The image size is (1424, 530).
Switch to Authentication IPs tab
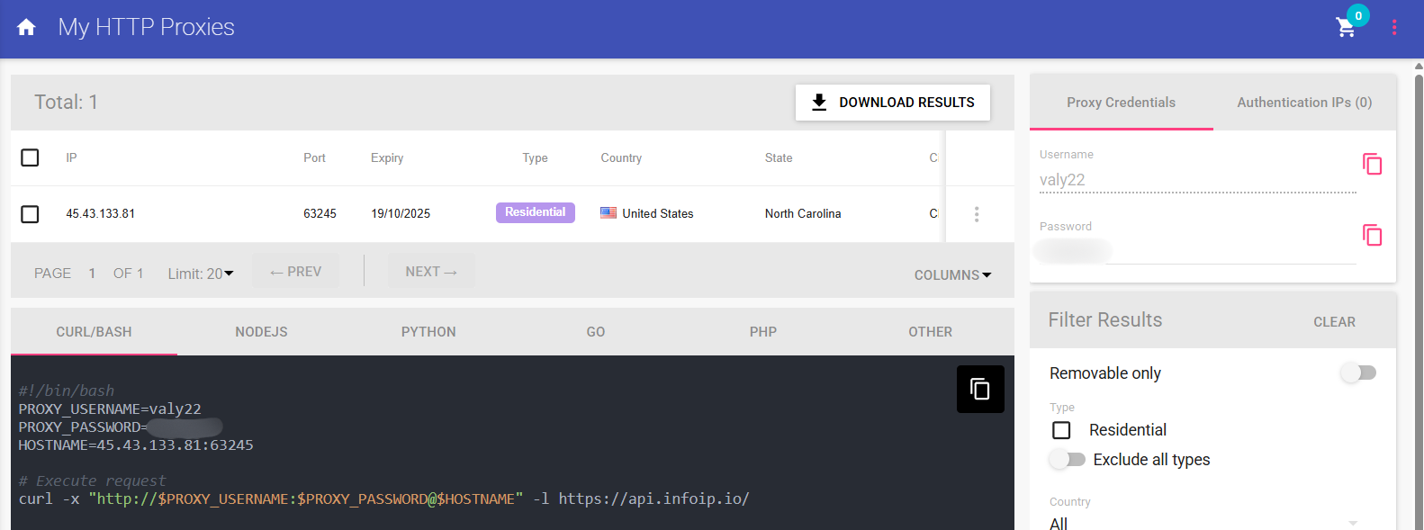1303,103
